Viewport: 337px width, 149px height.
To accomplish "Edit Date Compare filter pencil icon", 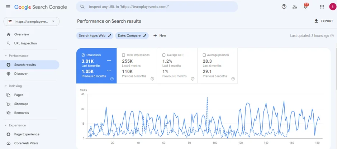I will click(x=145, y=36).
